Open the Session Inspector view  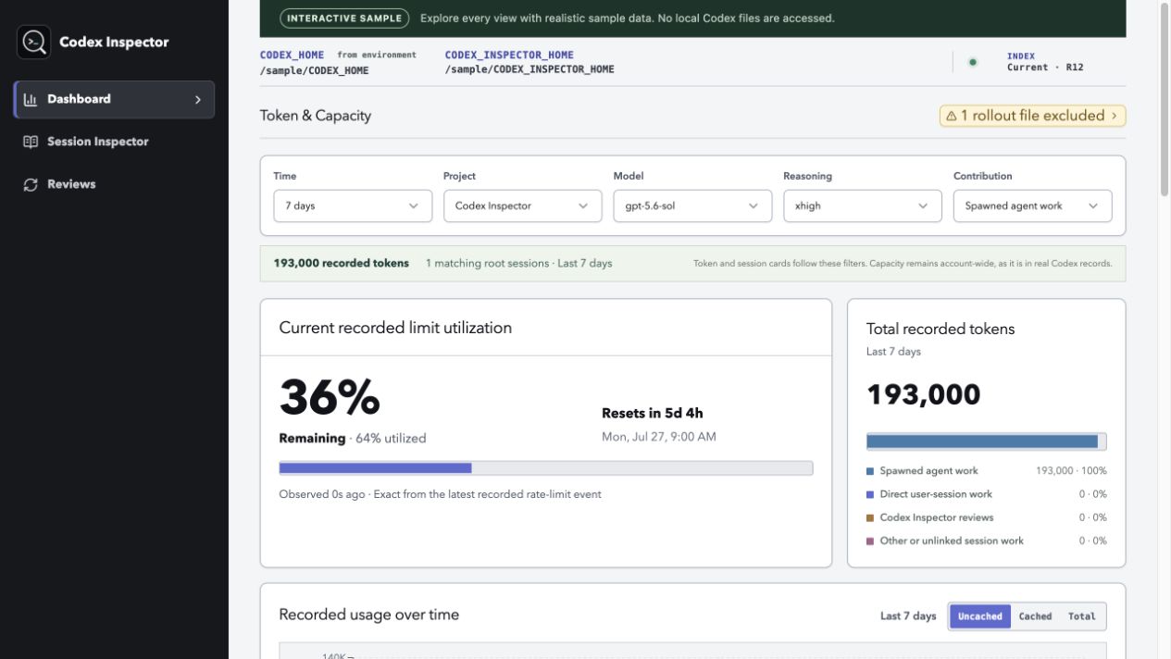click(x=114, y=142)
